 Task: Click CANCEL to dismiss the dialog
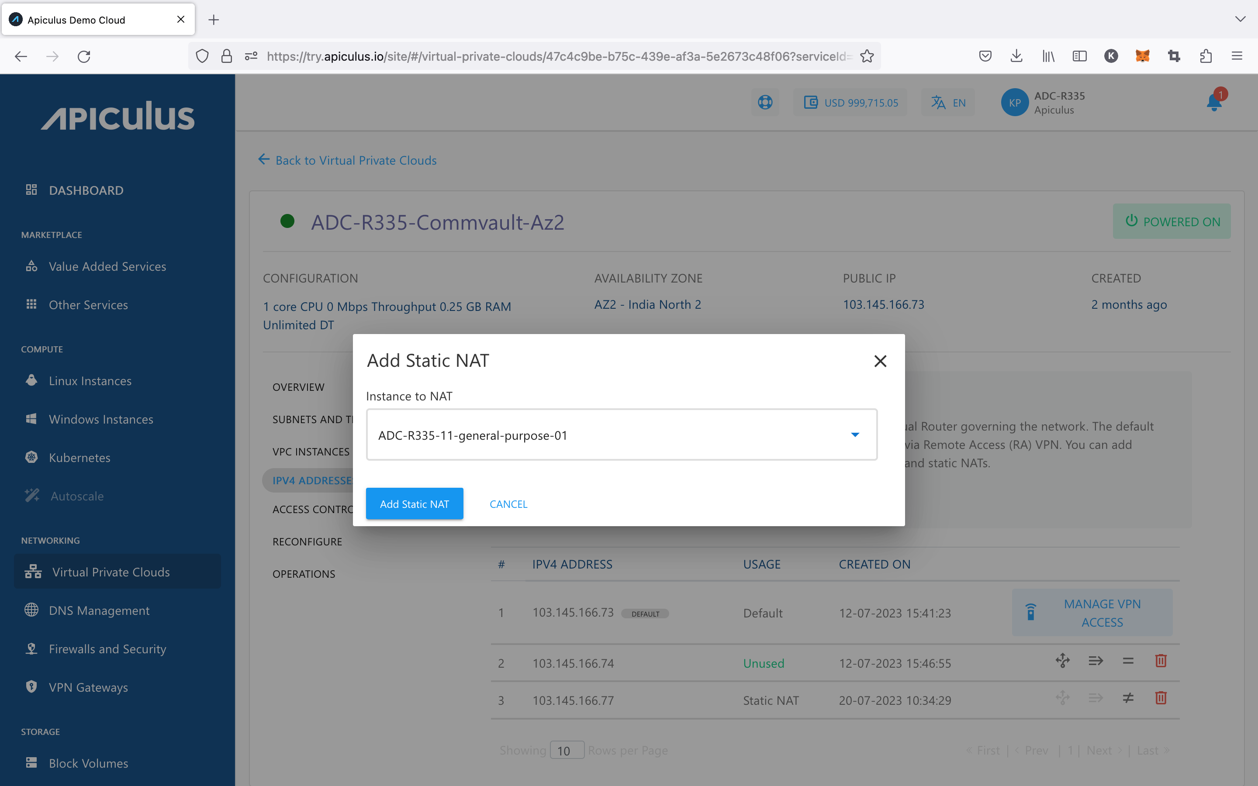point(508,503)
